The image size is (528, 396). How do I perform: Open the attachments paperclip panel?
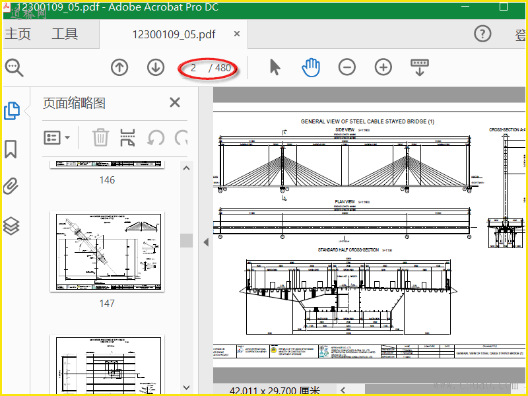(x=11, y=187)
